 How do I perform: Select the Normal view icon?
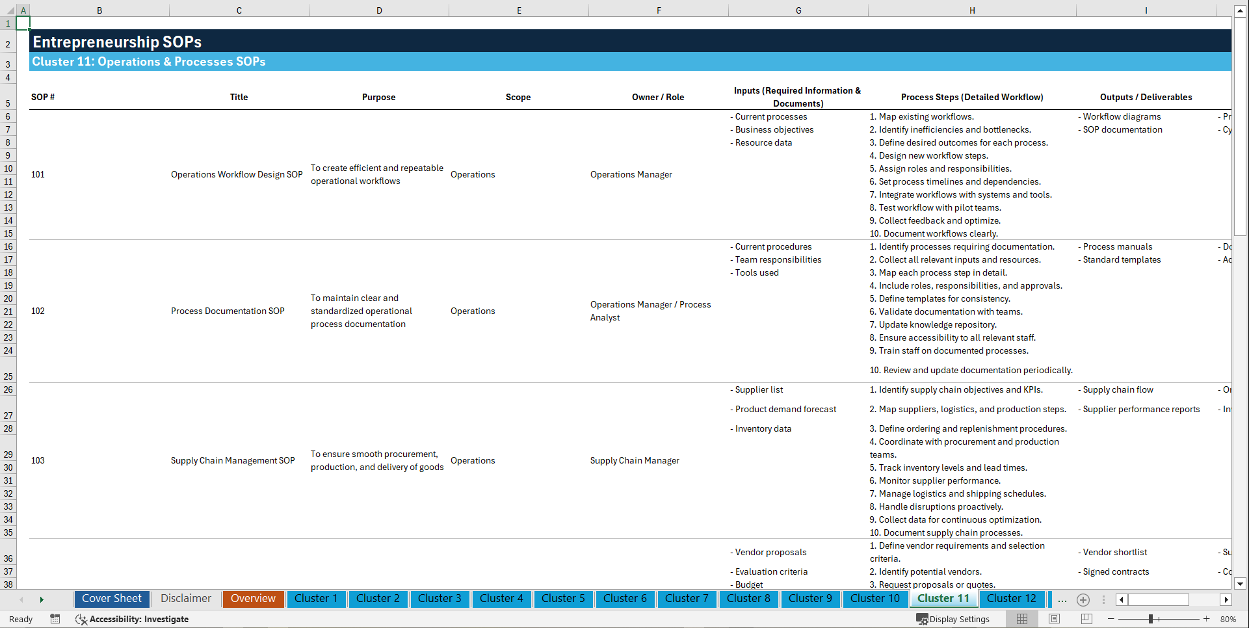coord(1021,619)
